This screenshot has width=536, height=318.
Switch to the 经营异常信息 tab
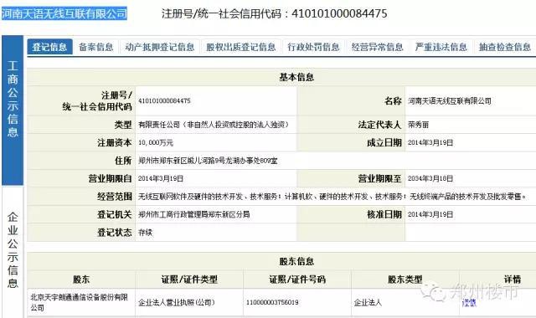coord(378,47)
